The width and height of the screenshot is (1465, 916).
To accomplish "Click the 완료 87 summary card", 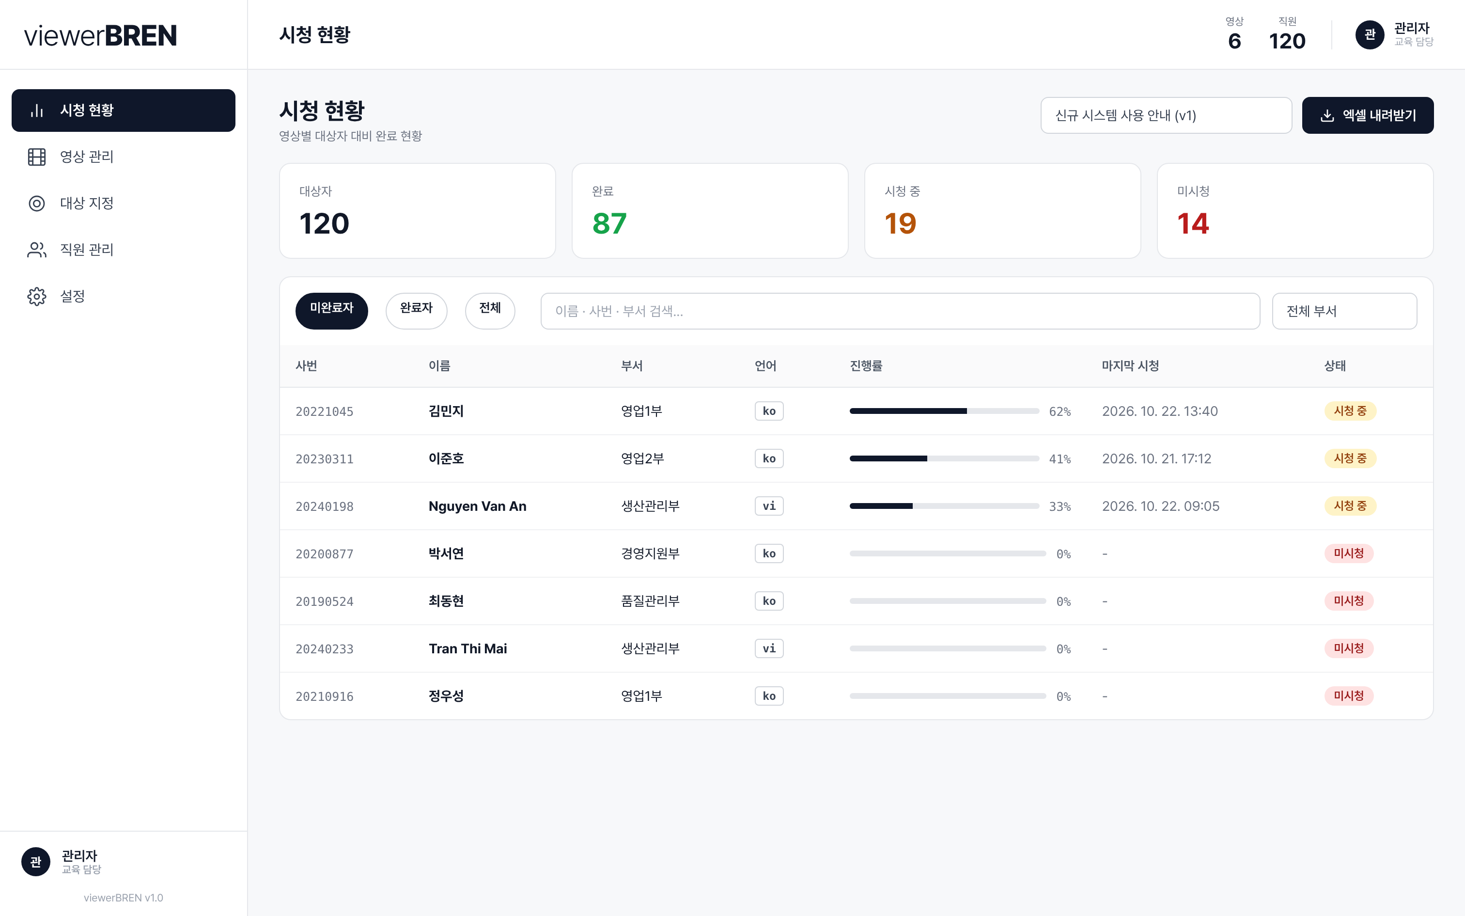I will click(x=710, y=211).
